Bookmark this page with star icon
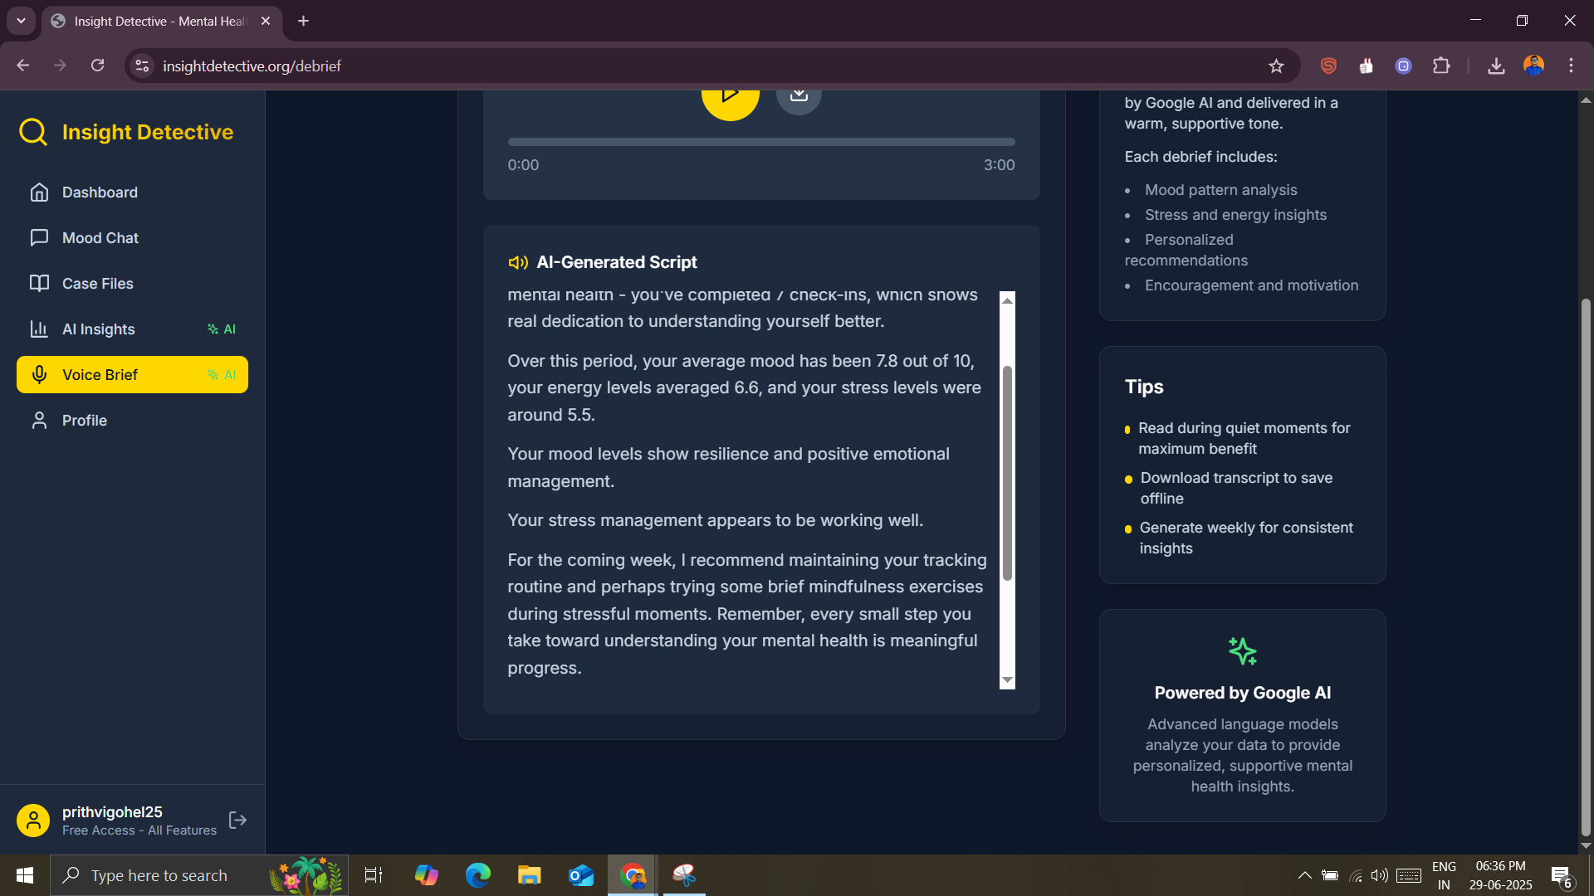 pyautogui.click(x=1276, y=66)
